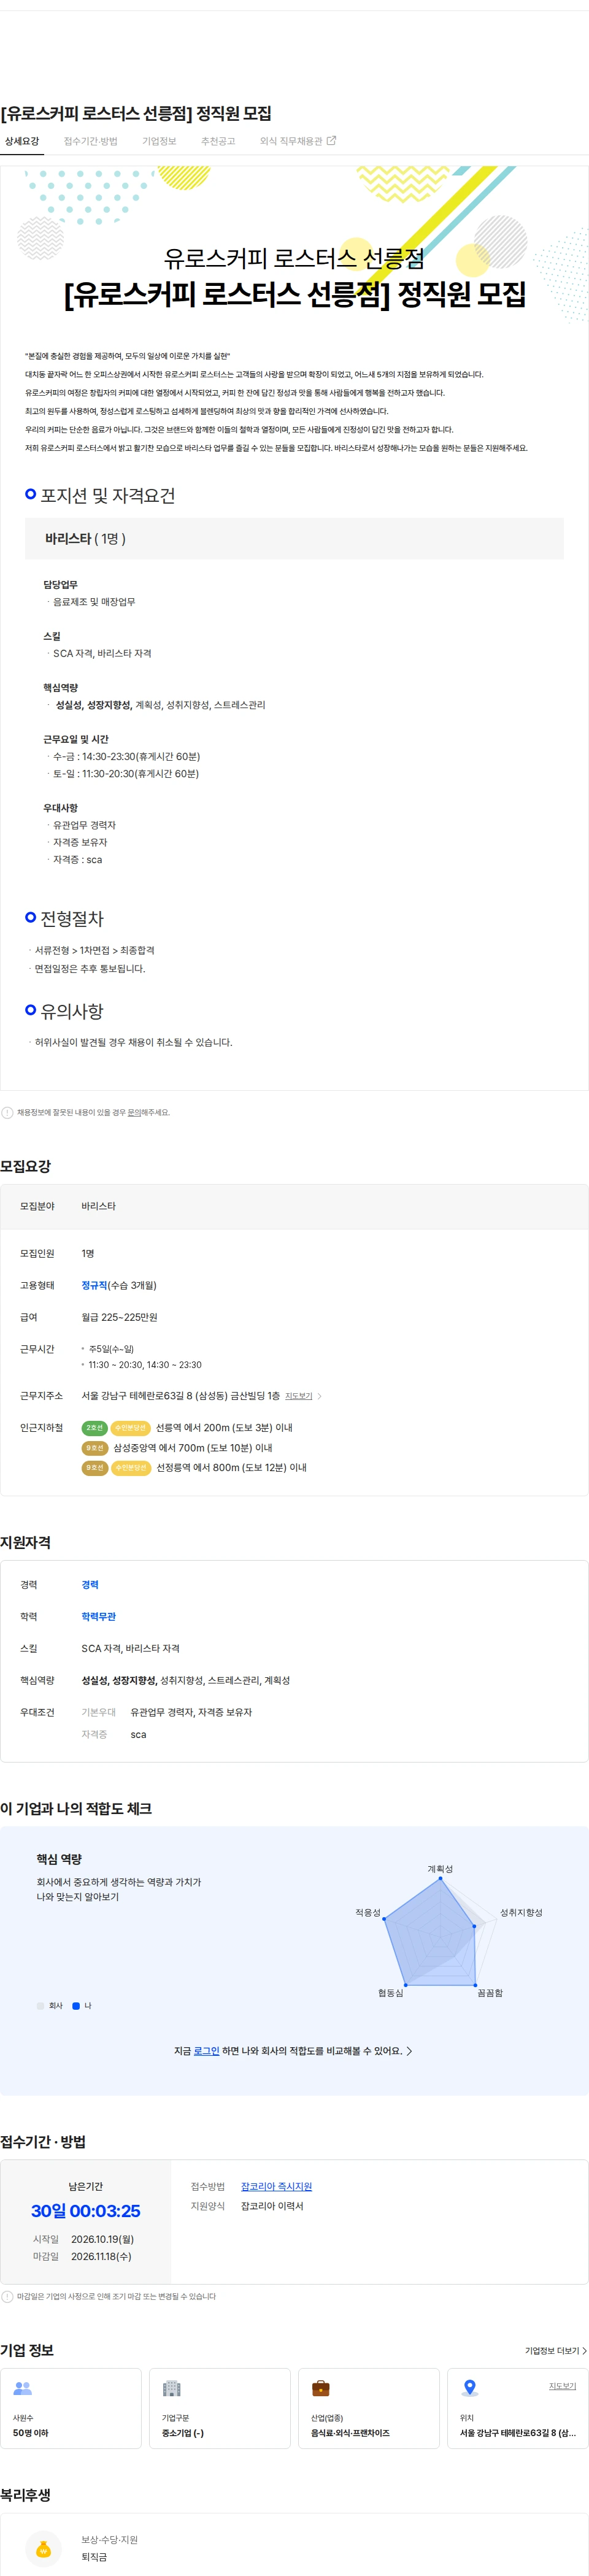Open 외식 직무채용관 external link tab

tap(297, 141)
